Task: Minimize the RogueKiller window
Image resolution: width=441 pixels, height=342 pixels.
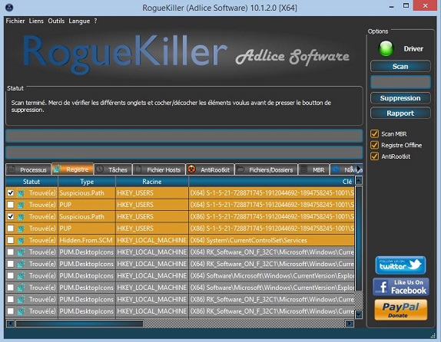Action: (391, 7)
